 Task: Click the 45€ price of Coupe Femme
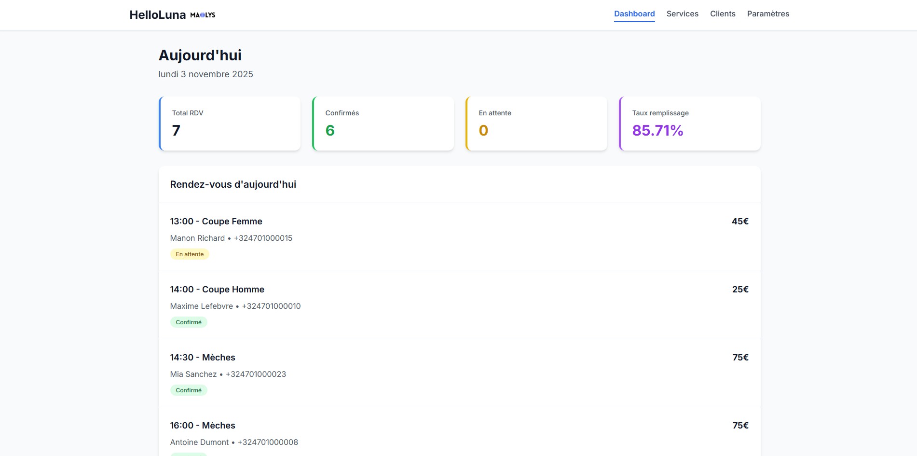tap(739, 221)
